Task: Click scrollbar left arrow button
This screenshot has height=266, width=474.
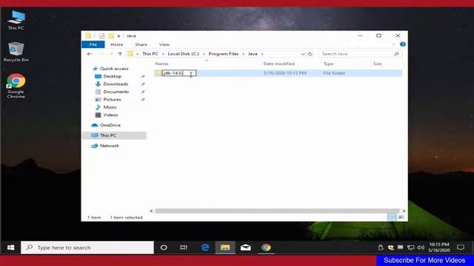Action: point(151,211)
